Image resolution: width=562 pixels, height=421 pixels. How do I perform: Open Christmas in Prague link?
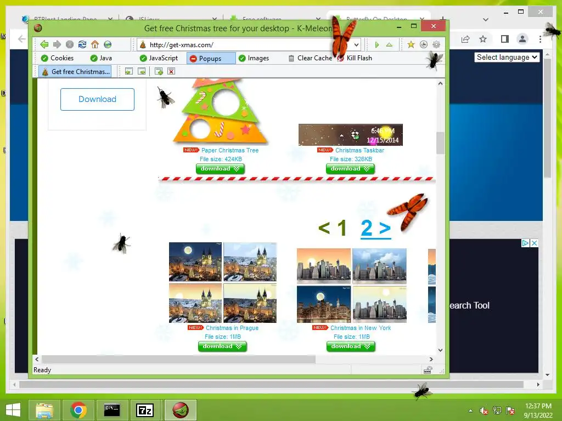[232, 328]
